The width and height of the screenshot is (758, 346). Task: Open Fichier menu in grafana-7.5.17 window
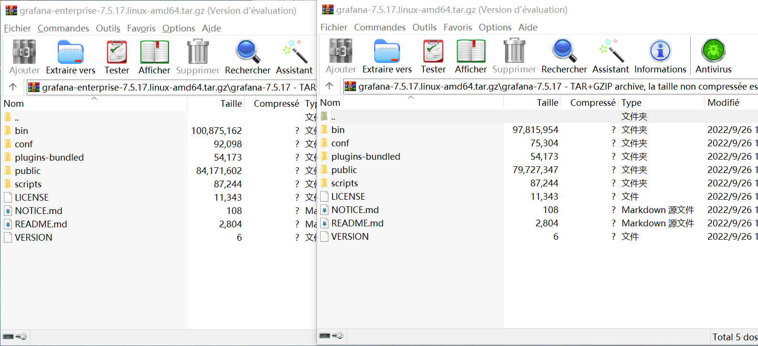[334, 27]
